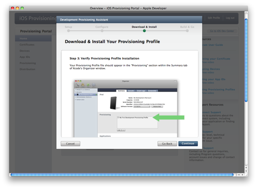Click the scroll down arrow

coord(246,171)
